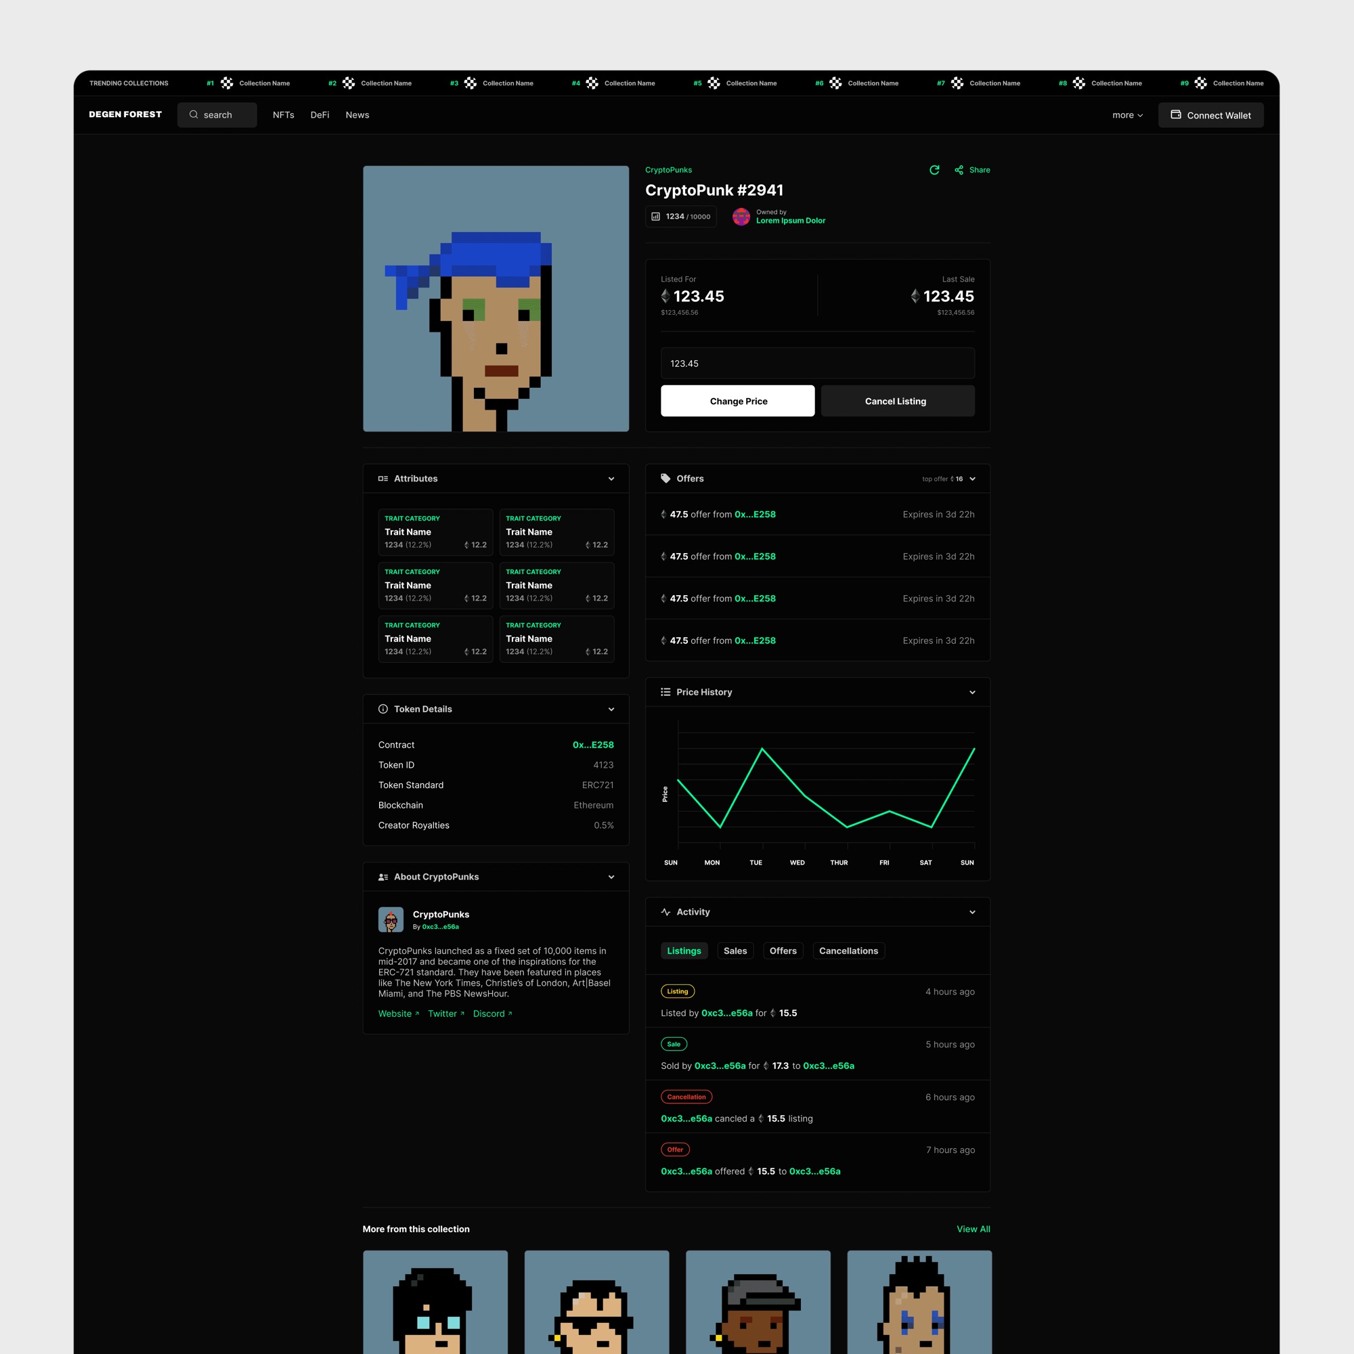This screenshot has height=1354, width=1354.
Task: Collapse the Offers panel chevron
Action: pyautogui.click(x=973, y=479)
